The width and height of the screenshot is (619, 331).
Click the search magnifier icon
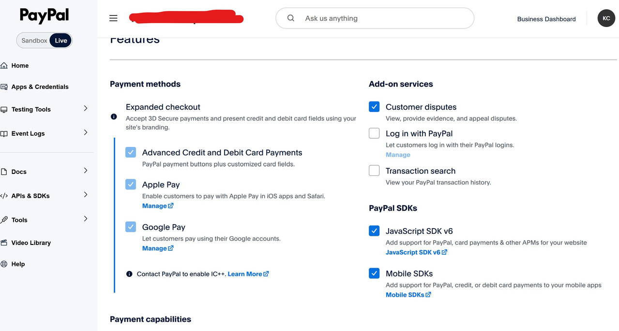pos(291,18)
